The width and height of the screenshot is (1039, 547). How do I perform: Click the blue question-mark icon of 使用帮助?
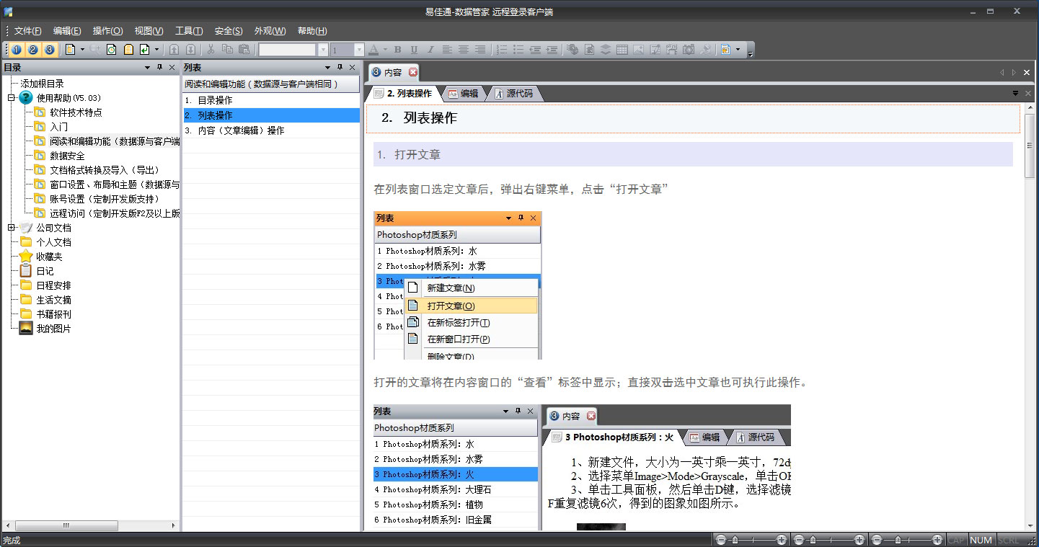26,98
